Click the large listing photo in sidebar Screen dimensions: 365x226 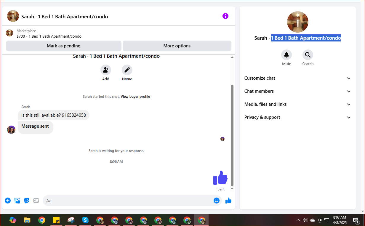pos(298,22)
